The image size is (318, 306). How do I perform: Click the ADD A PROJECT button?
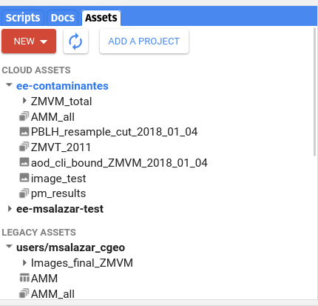(x=144, y=41)
